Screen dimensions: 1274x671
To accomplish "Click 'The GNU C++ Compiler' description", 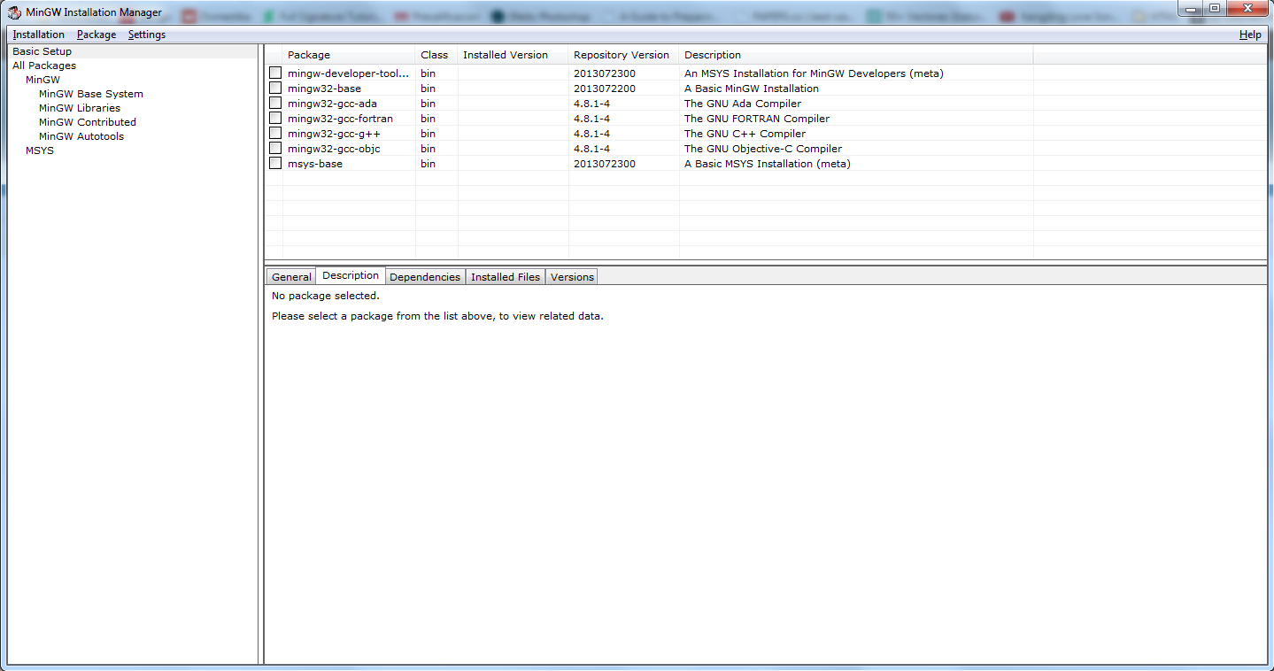I will pos(745,134).
